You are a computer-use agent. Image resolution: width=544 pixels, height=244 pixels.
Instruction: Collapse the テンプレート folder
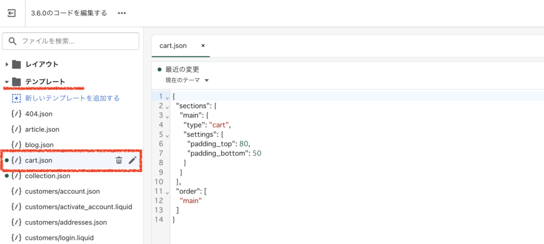click(7, 82)
